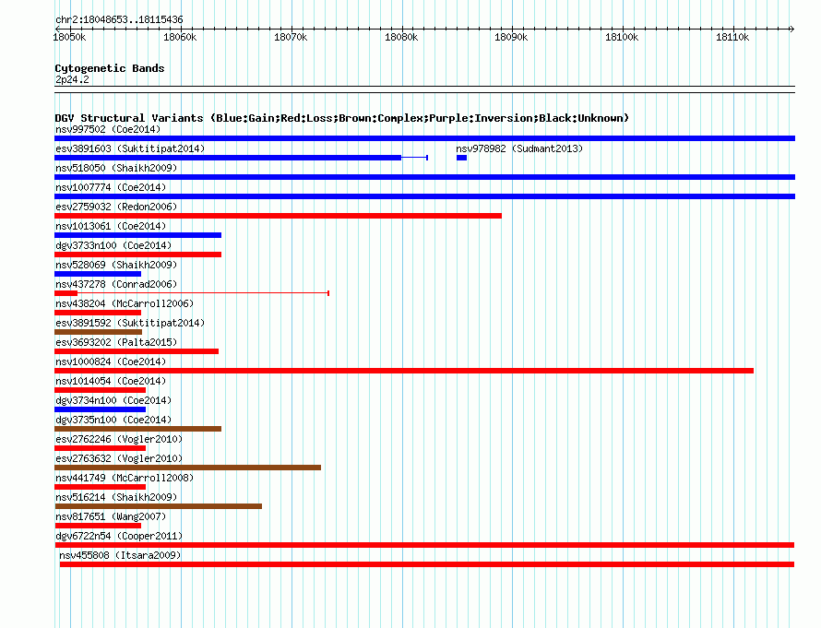Image resolution: width=821 pixels, height=628 pixels.
Task: Click the red bar under dgv3733n100
Action: pyautogui.click(x=137, y=255)
